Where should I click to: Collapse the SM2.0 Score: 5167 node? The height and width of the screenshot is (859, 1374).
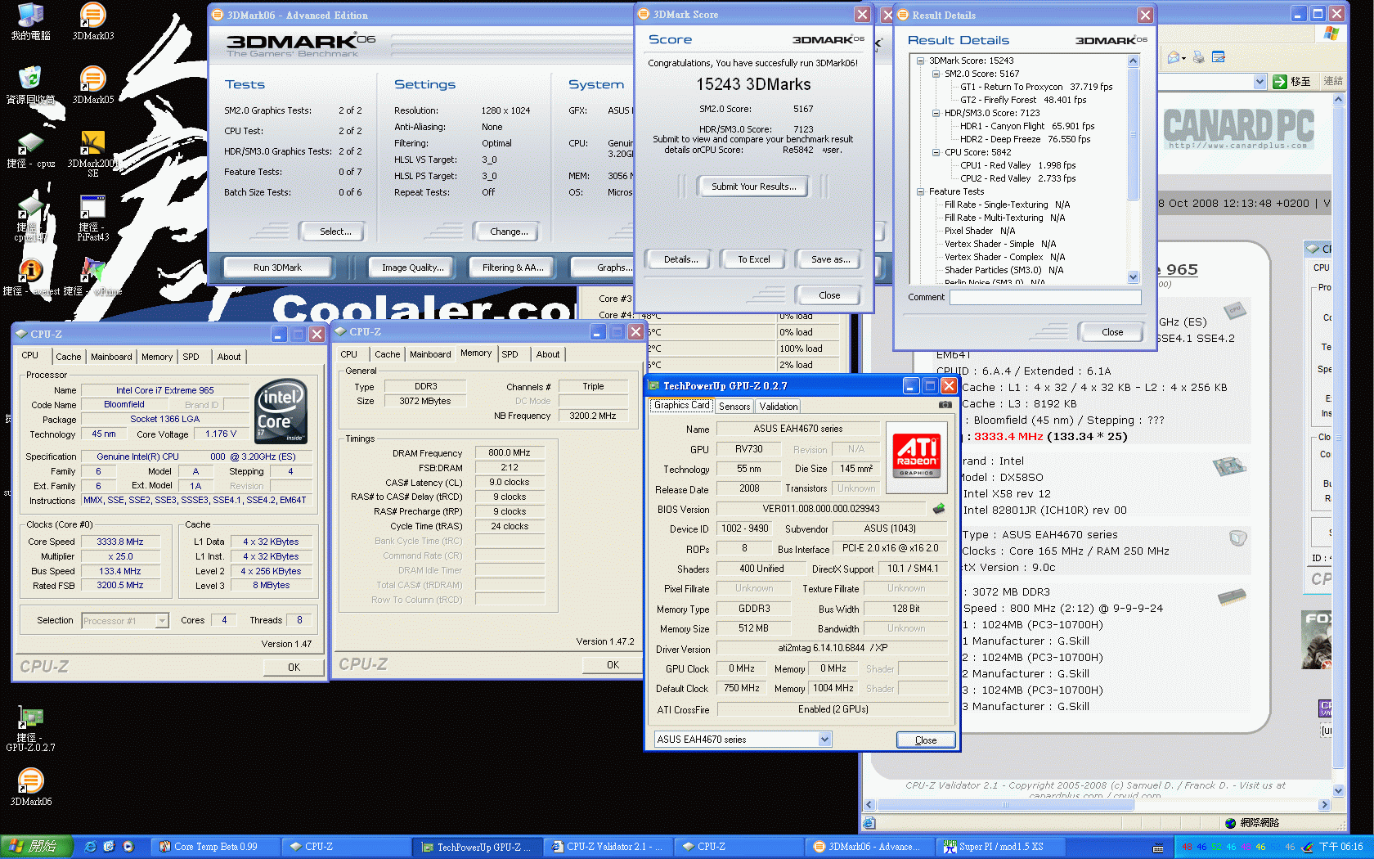(x=936, y=74)
